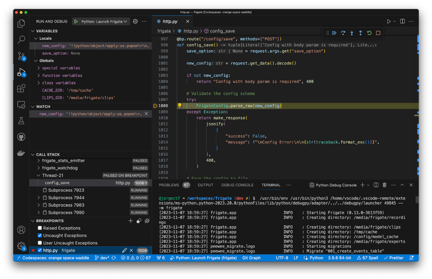432x279 pixels.
Task: Open the Accounts icon in activity bar
Action: [x=21, y=230]
